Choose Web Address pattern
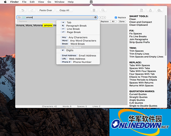Viewport: 171px width, 136px height. click(78, 59)
